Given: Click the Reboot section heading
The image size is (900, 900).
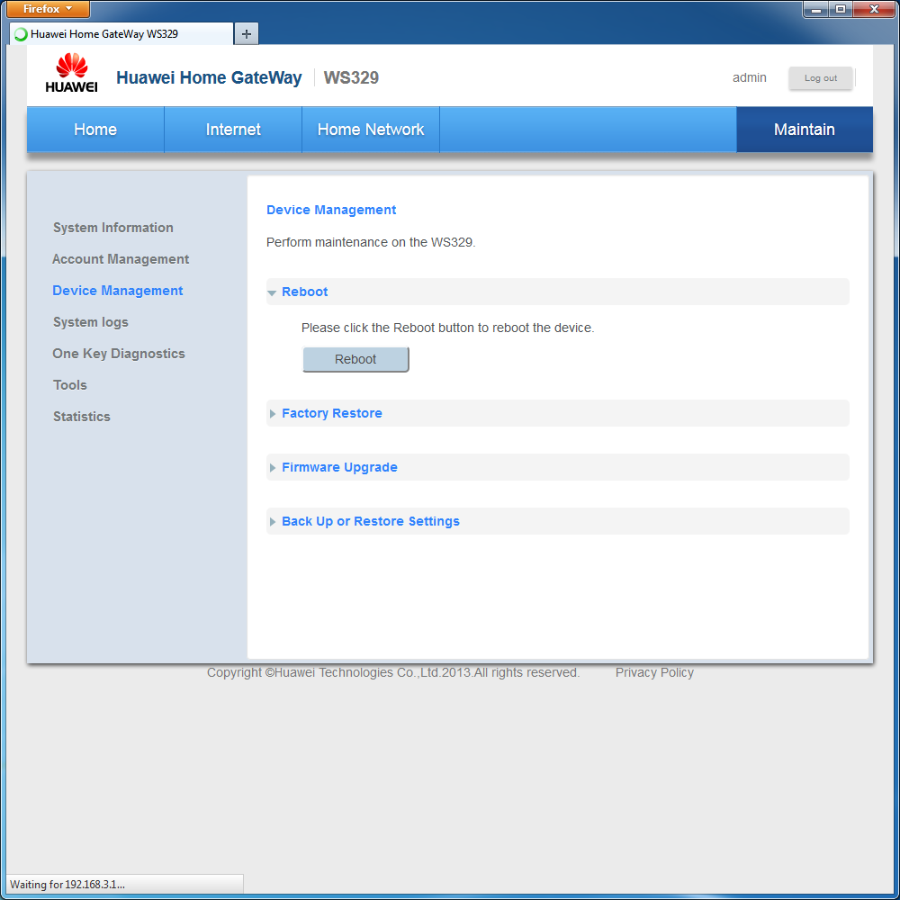Looking at the screenshot, I should point(305,292).
